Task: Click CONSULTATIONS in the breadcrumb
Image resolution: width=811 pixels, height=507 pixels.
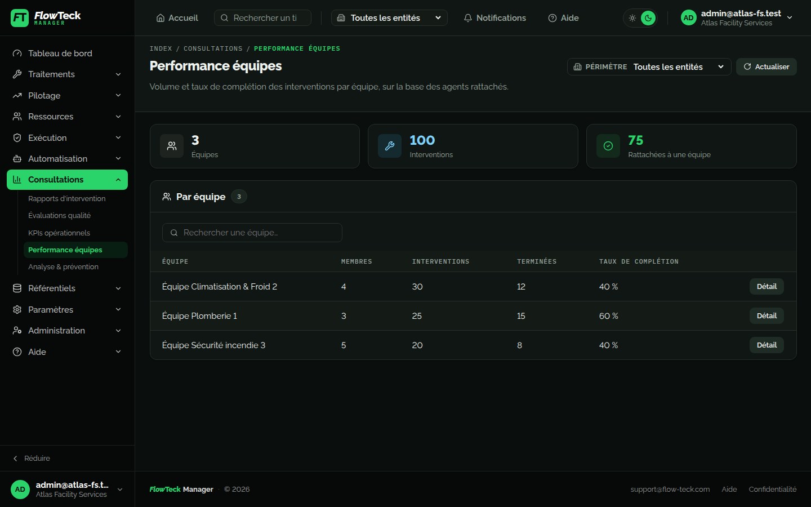Action: (x=213, y=49)
